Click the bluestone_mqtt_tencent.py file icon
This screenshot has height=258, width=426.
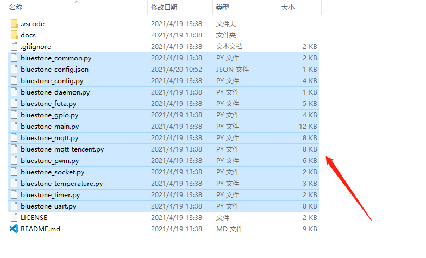coord(14,149)
